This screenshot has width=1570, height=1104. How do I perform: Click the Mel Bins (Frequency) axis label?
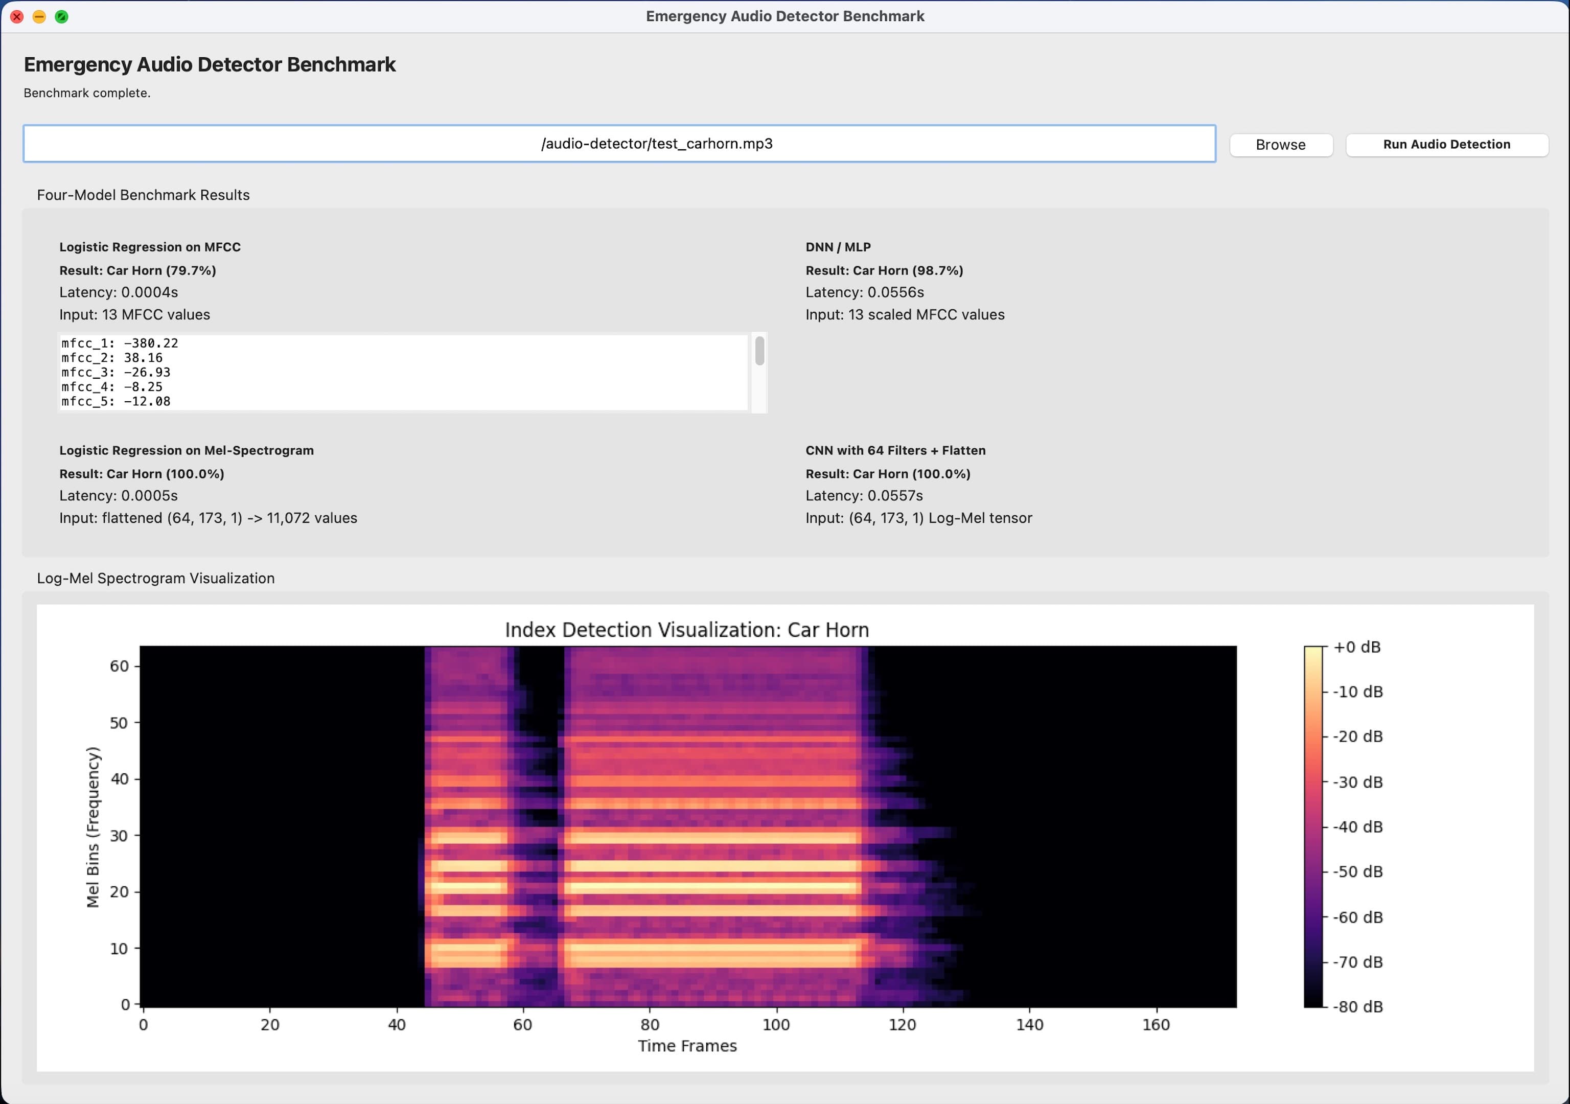point(93,827)
